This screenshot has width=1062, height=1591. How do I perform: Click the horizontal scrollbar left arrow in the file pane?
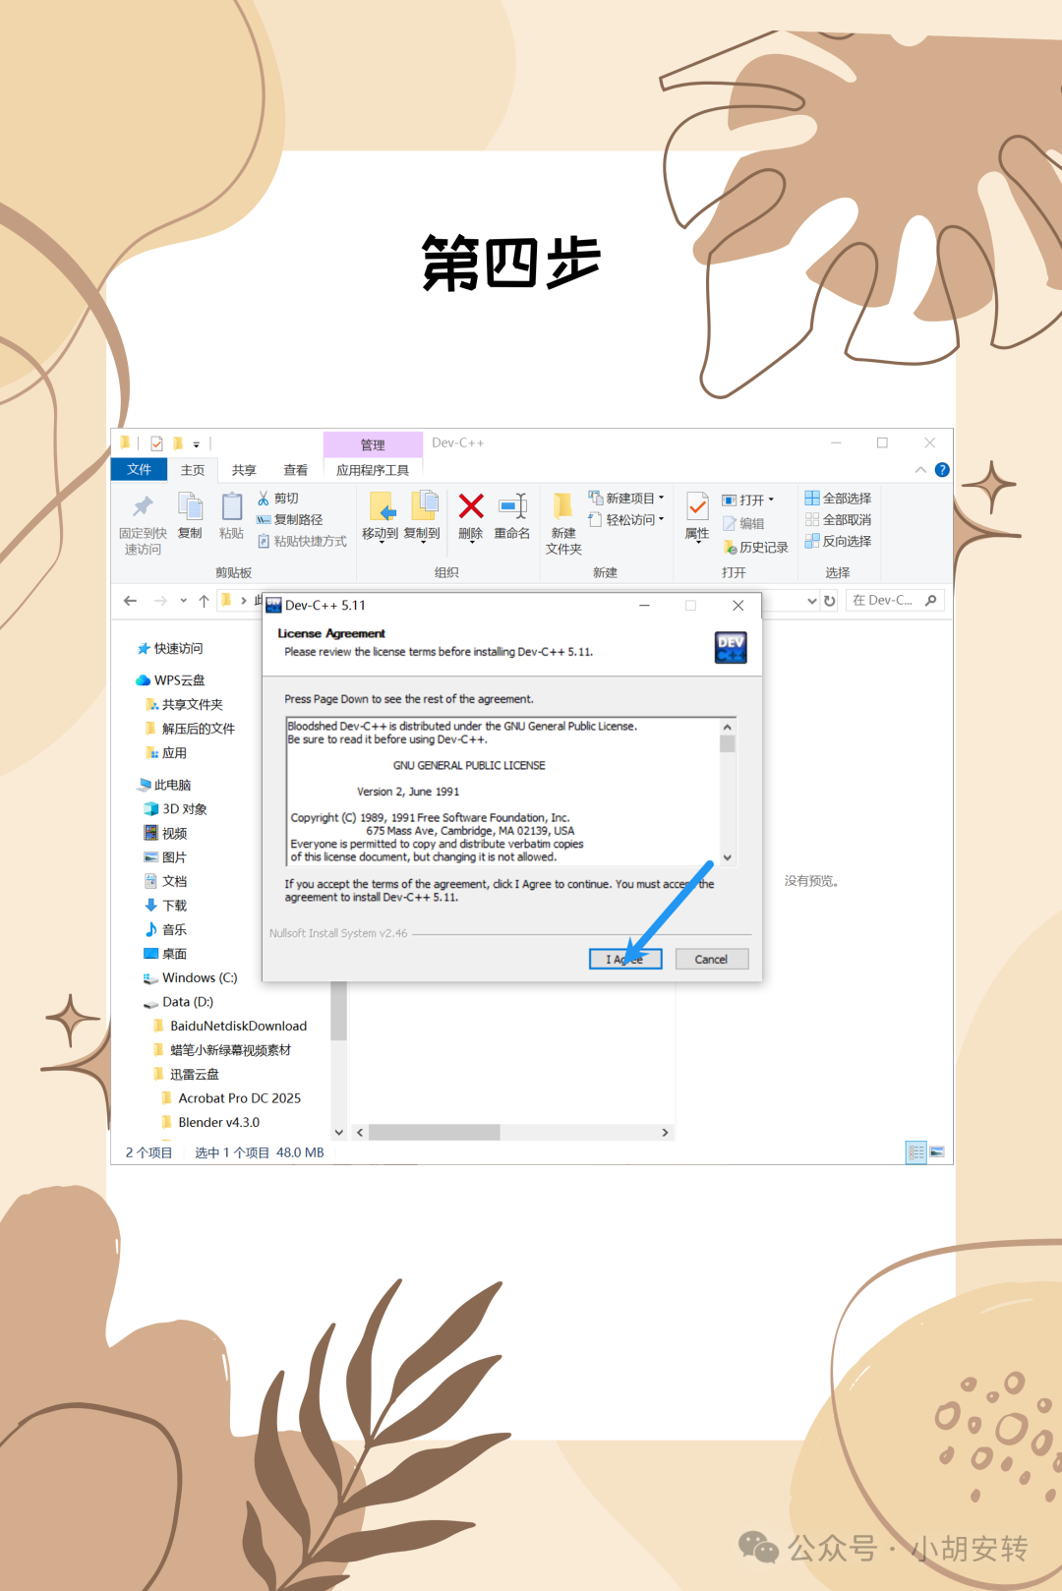coord(360,1133)
